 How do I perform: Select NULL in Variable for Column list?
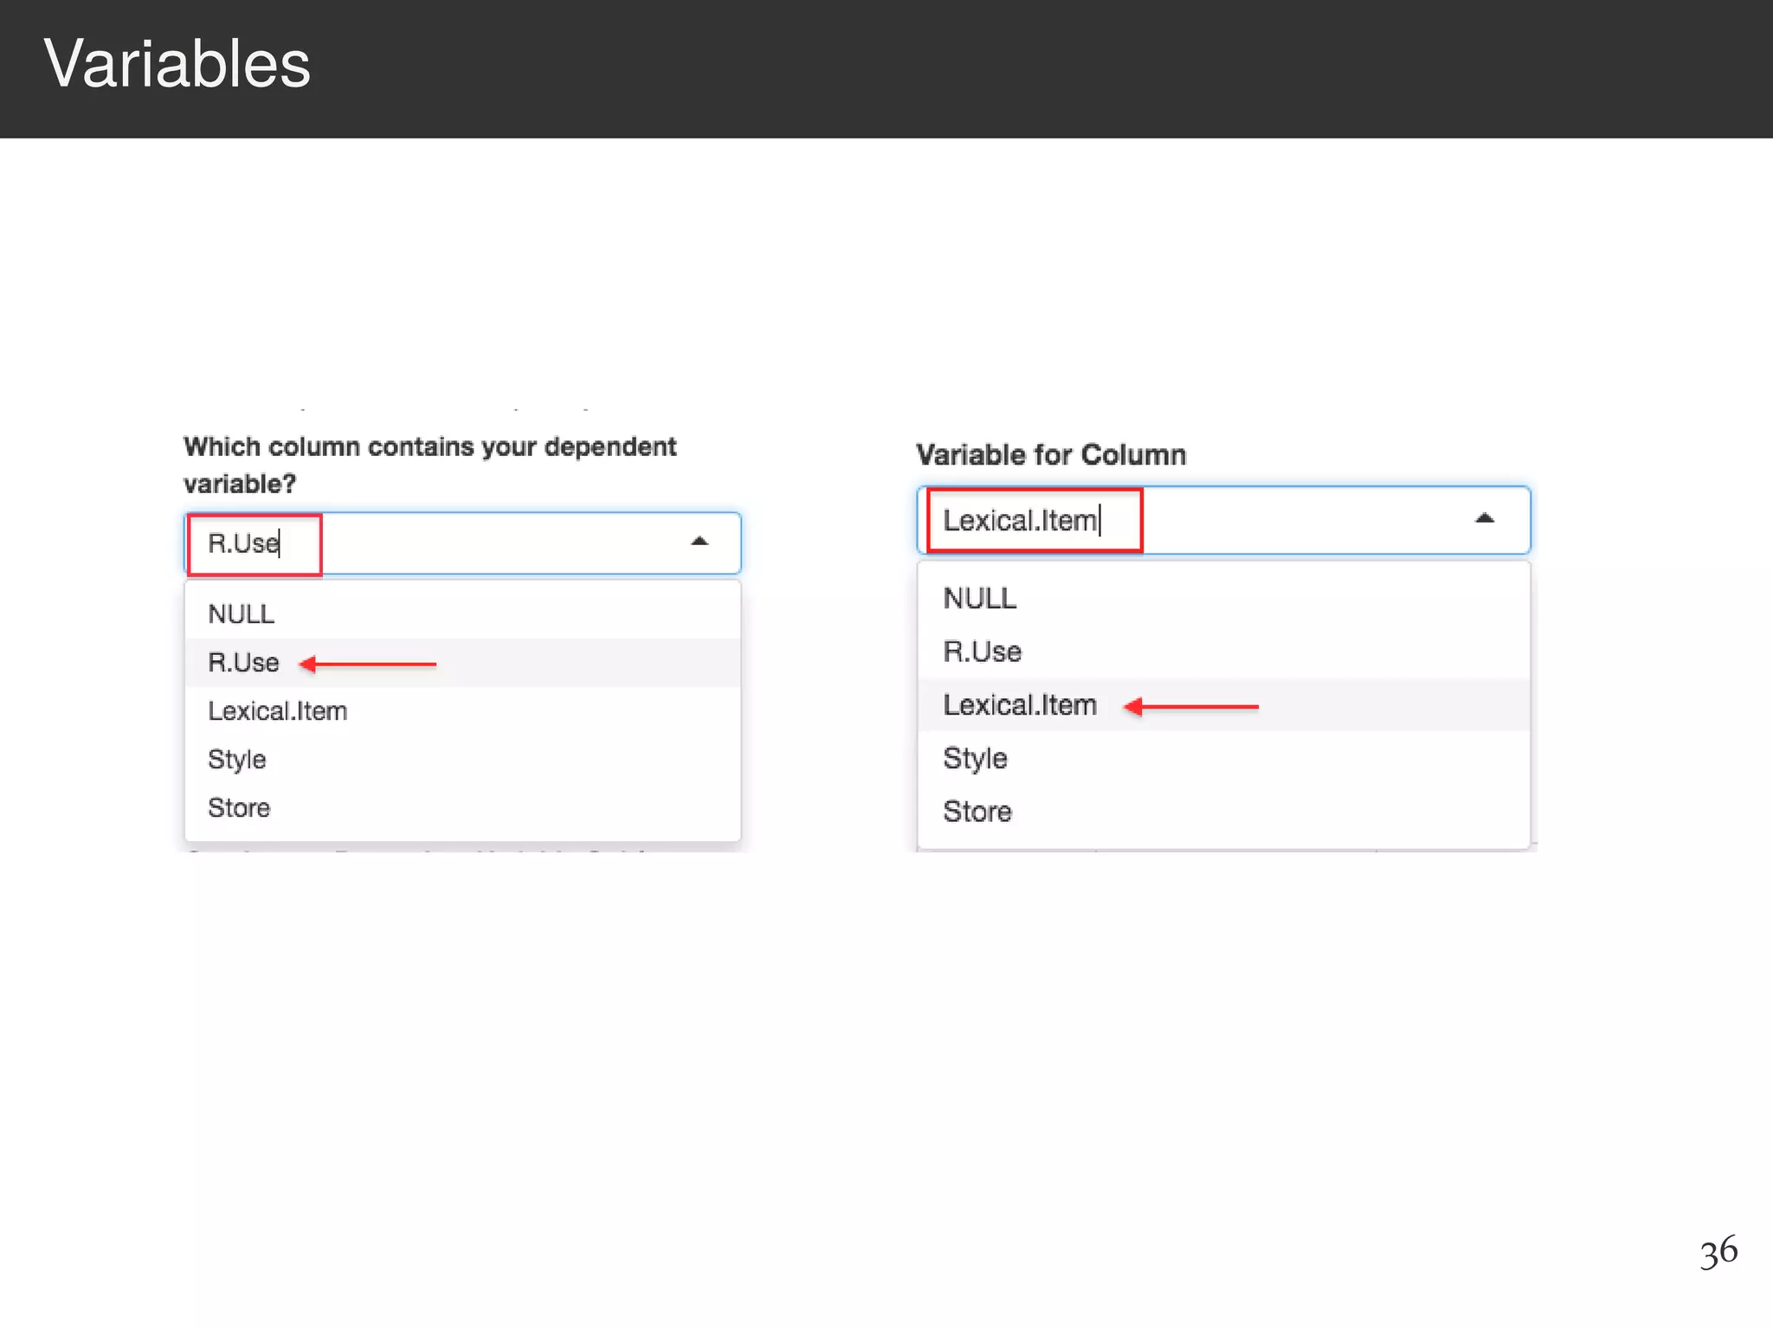click(980, 599)
